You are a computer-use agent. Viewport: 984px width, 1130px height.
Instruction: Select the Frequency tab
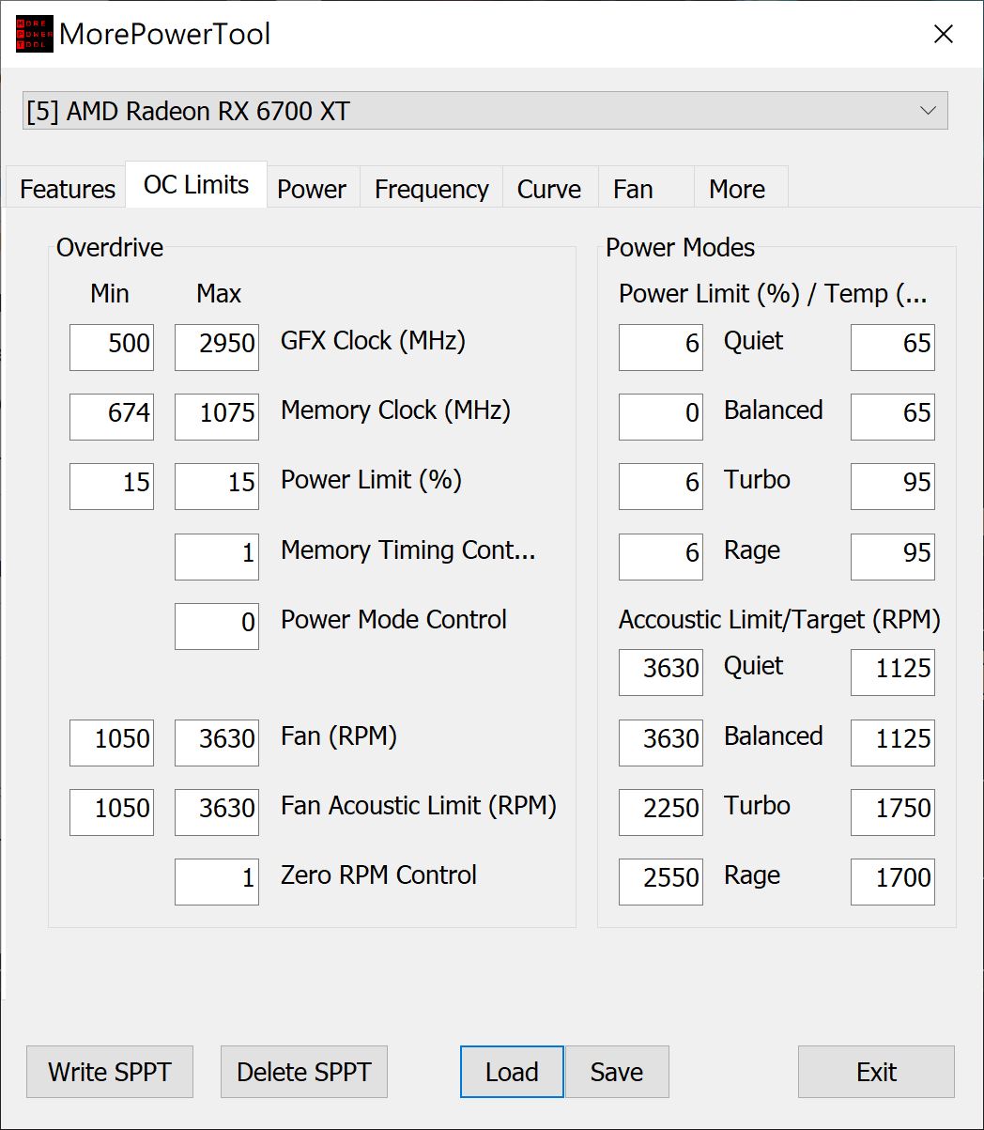point(431,188)
